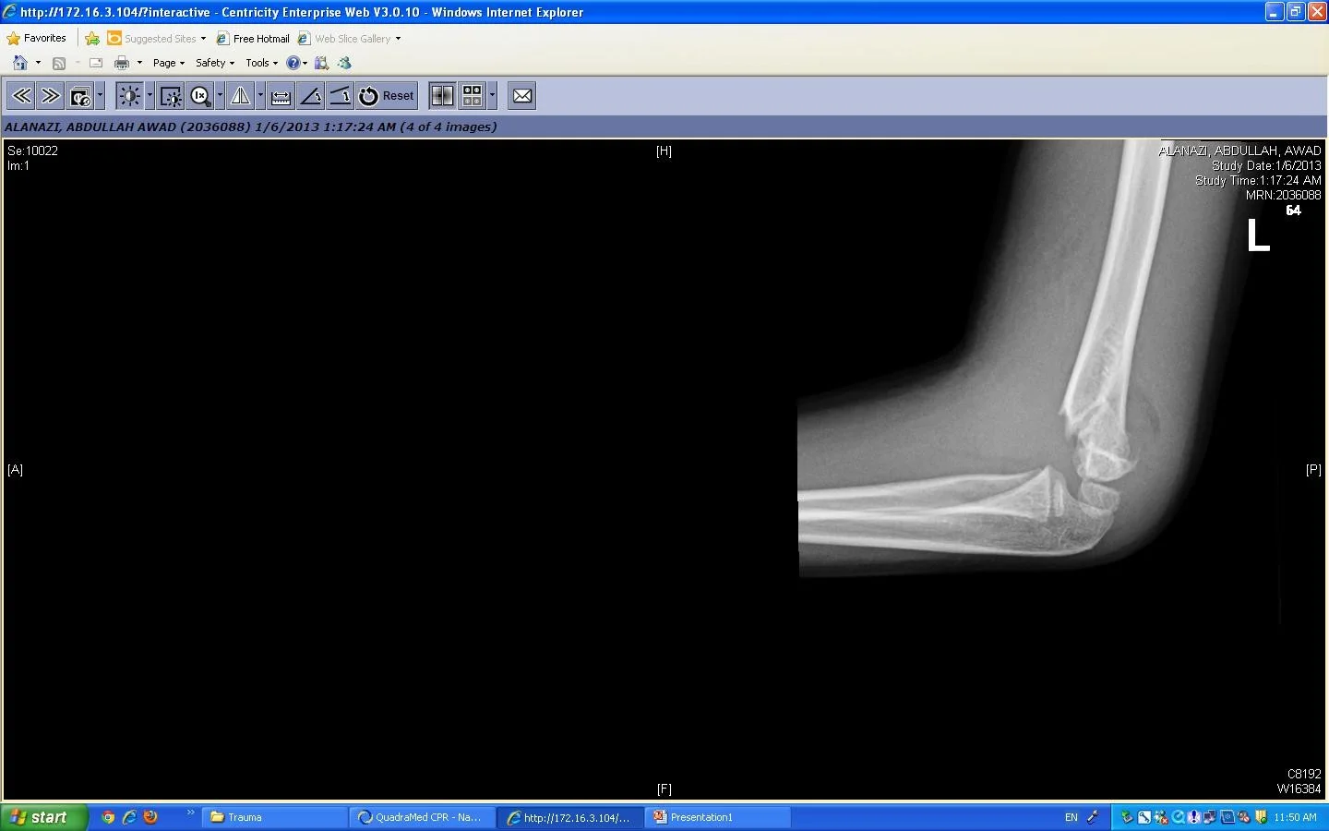Open the dropdown arrow next to flip tool

[260, 95]
